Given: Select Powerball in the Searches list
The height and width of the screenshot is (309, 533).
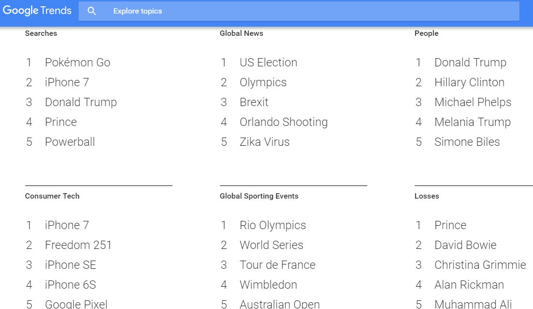Looking at the screenshot, I should (70, 142).
